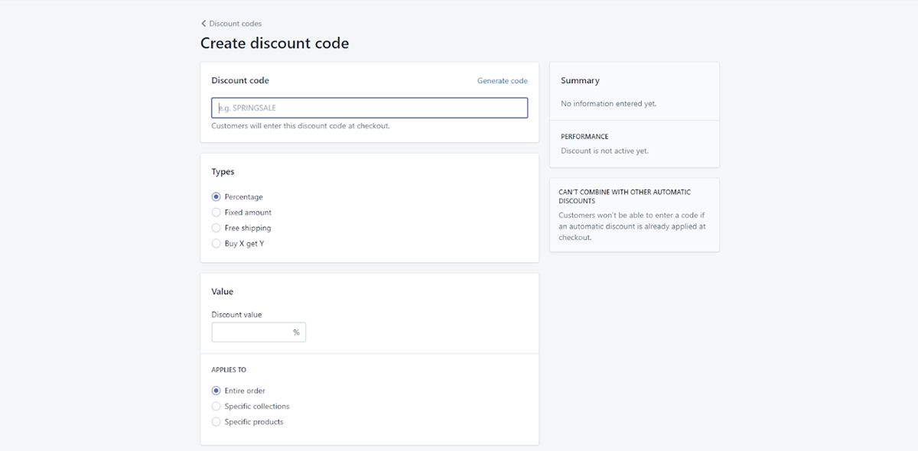918x451 pixels.
Task: Apply discount to Entire order
Action: (239, 391)
